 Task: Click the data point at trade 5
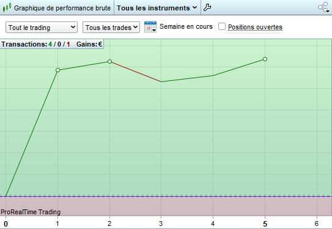(x=265, y=59)
